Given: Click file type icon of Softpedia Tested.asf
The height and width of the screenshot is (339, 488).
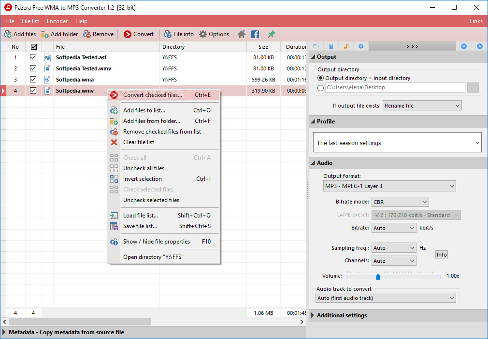Looking at the screenshot, I should (x=47, y=57).
